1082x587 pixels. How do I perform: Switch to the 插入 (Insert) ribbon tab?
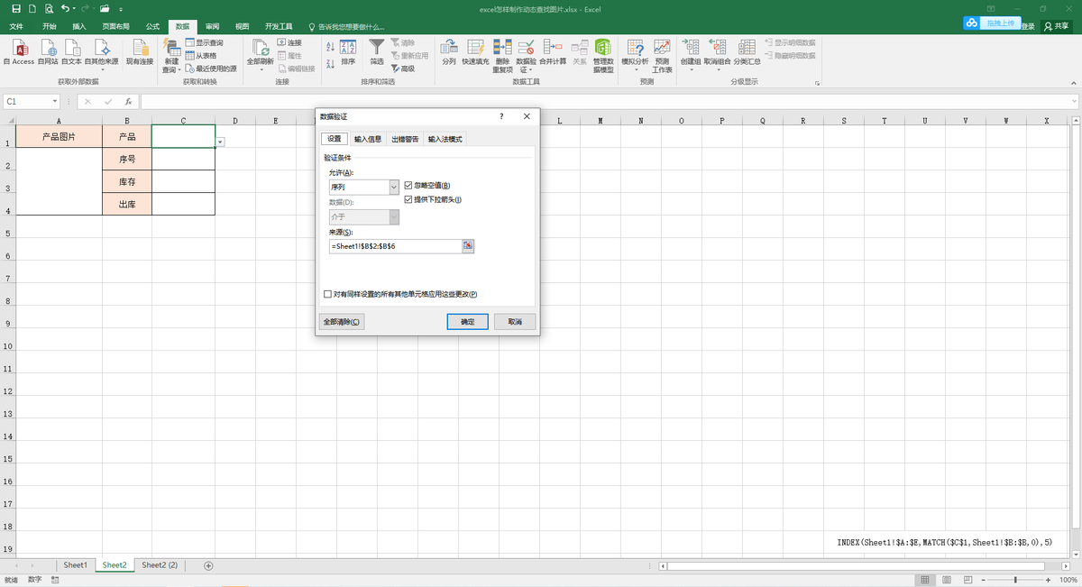(x=79, y=26)
